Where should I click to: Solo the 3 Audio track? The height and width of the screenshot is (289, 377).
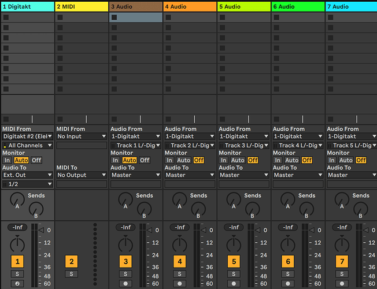[x=125, y=274]
